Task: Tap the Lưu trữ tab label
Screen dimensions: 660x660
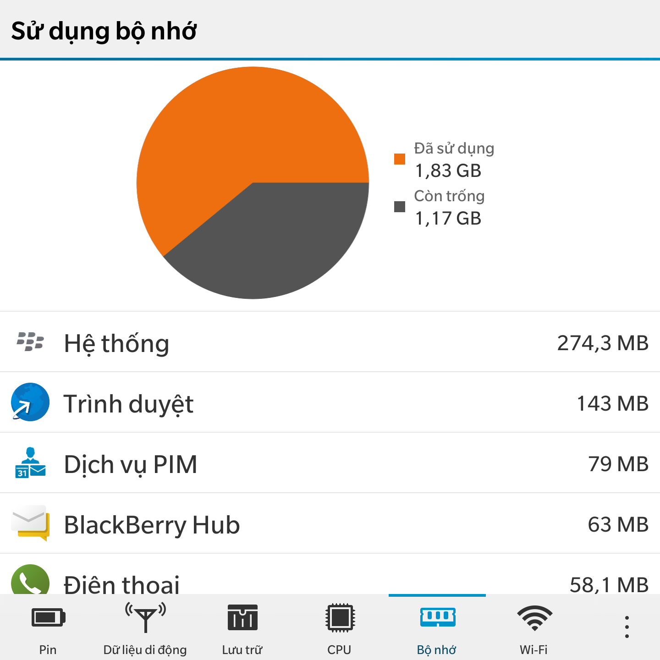Action: (242, 649)
